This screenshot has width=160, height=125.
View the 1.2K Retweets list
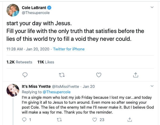click(19, 62)
